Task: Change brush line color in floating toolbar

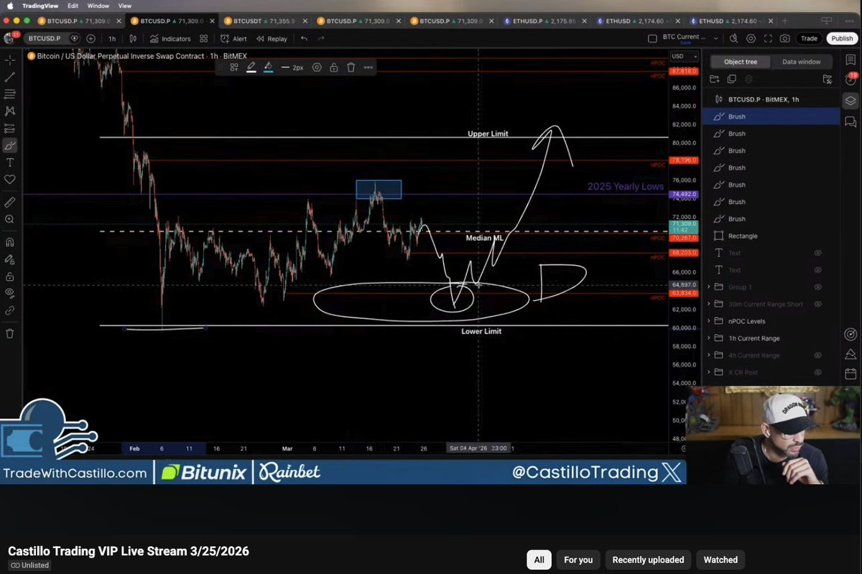Action: coord(251,67)
